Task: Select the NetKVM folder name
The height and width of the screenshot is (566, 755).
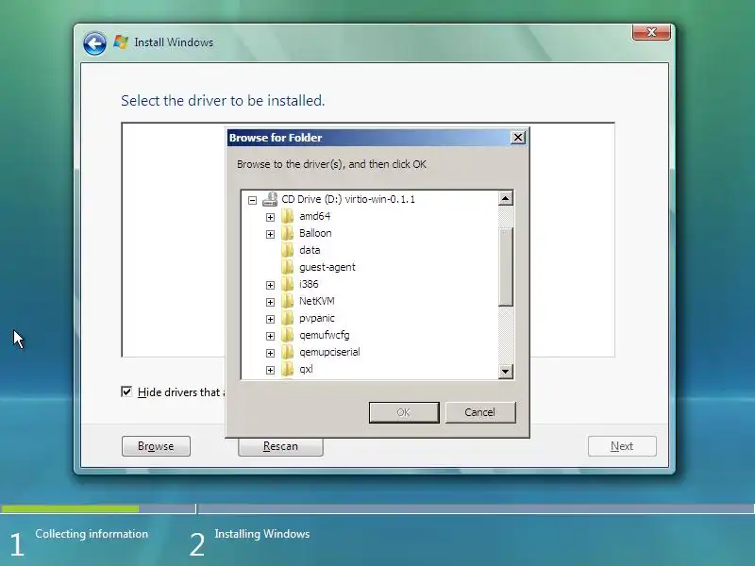Action: pyautogui.click(x=317, y=301)
